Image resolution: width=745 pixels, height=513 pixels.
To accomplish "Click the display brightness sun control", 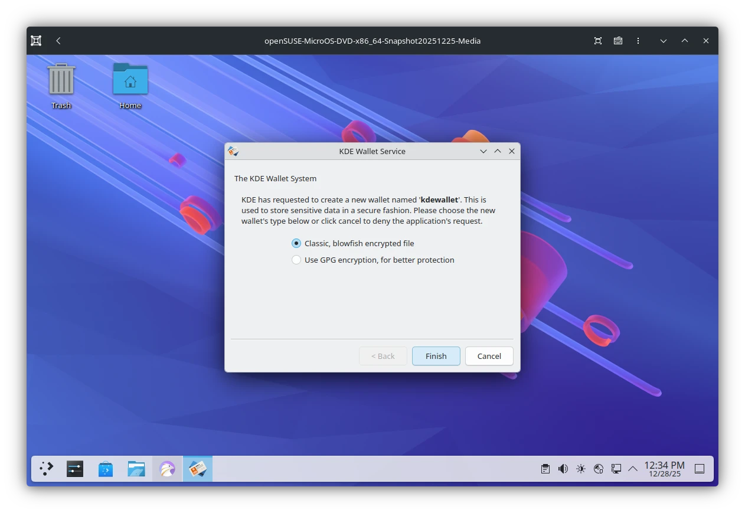I will coord(580,468).
